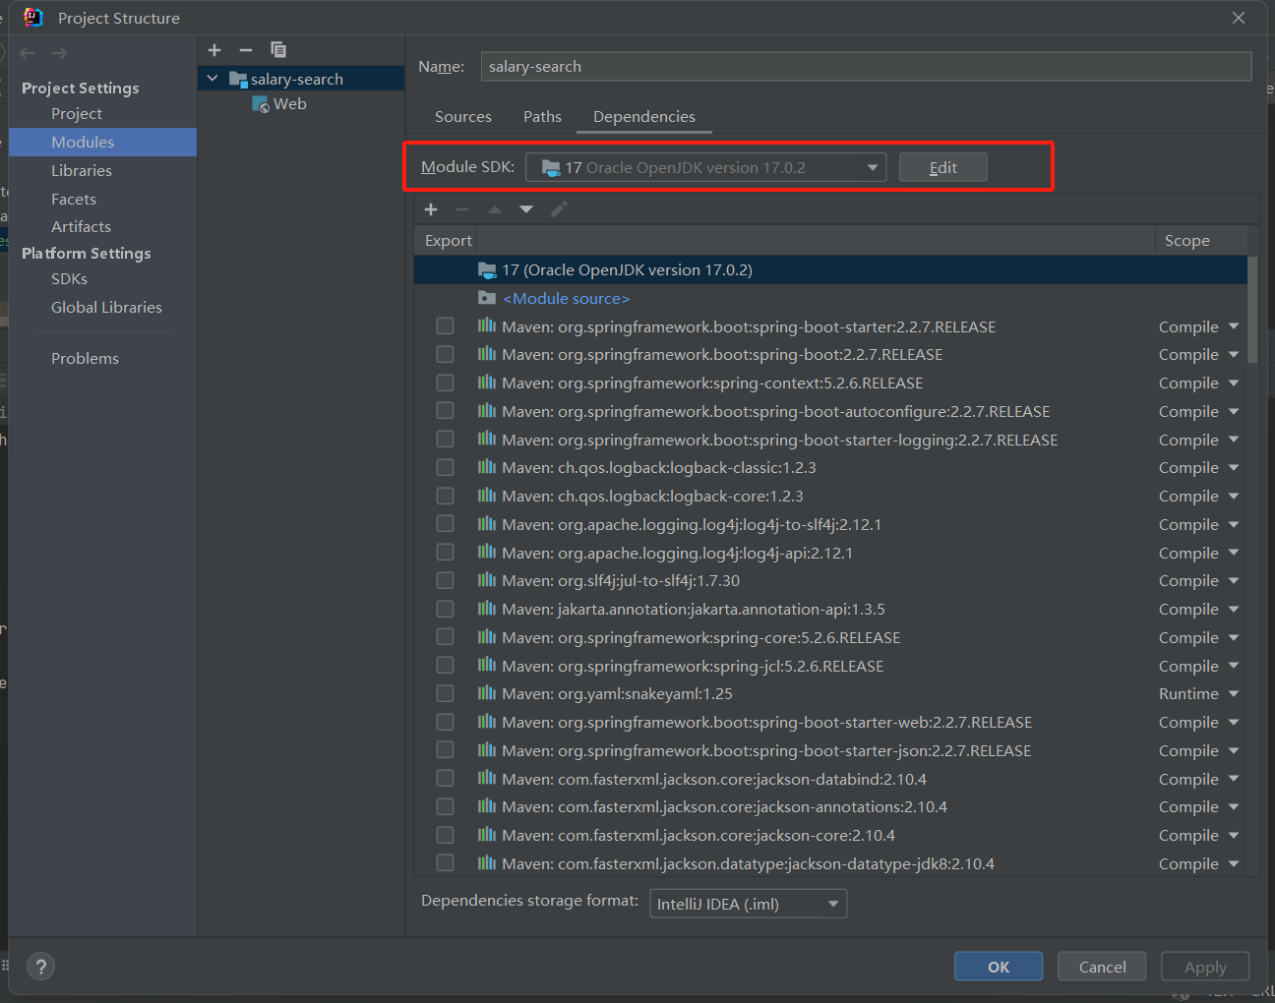This screenshot has height=1003, width=1275.
Task: Click the Module source folder icon
Action: pos(487,298)
